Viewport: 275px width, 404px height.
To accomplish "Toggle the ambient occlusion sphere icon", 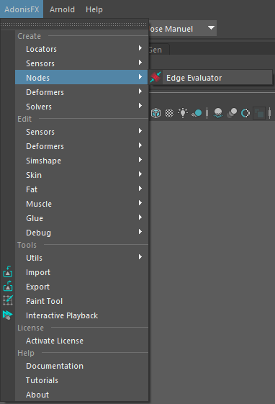I will click(x=218, y=113).
